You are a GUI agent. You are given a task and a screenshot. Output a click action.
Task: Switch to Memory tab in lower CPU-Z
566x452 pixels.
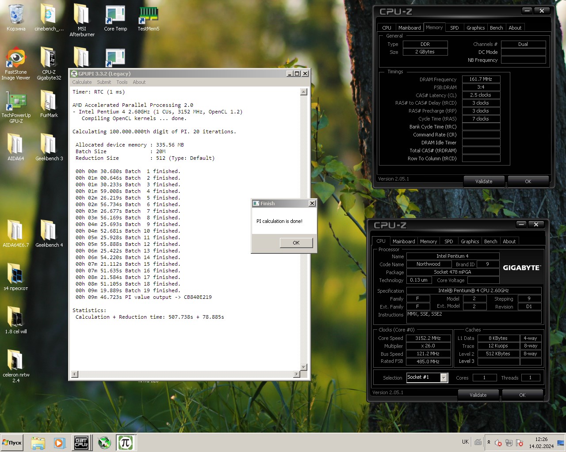[428, 241]
